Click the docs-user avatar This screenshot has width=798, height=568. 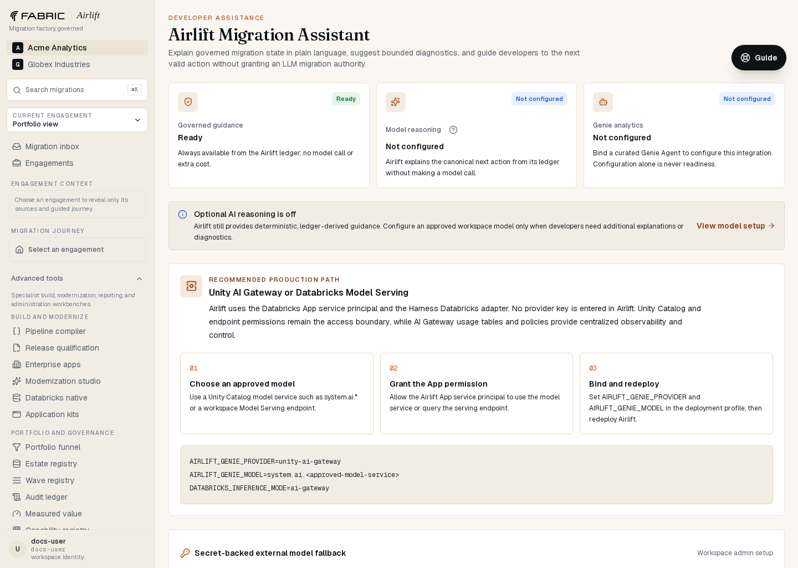tap(18, 549)
